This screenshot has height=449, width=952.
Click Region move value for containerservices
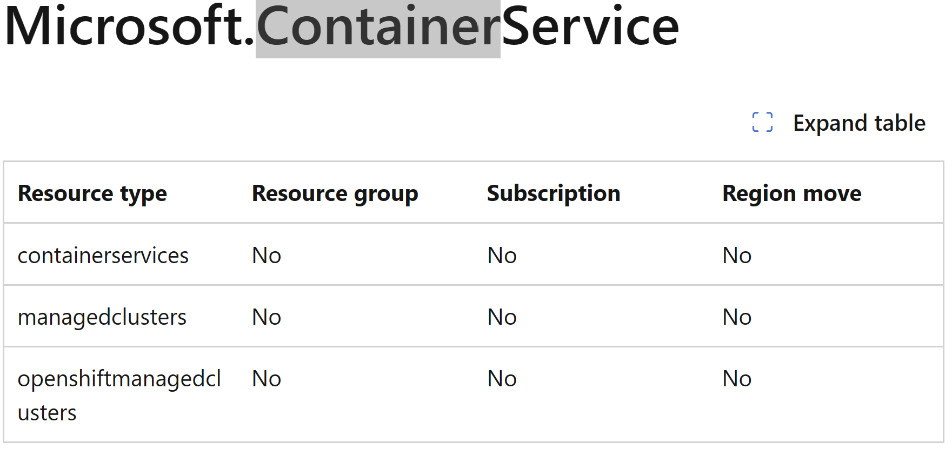coord(737,255)
